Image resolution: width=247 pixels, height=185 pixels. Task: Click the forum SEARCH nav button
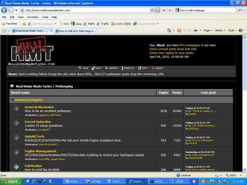pyautogui.click(x=112, y=68)
